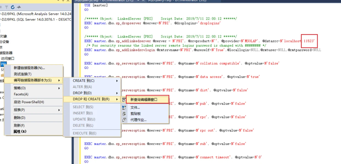Click 刷新(F) in the context menu

tap(34, 126)
